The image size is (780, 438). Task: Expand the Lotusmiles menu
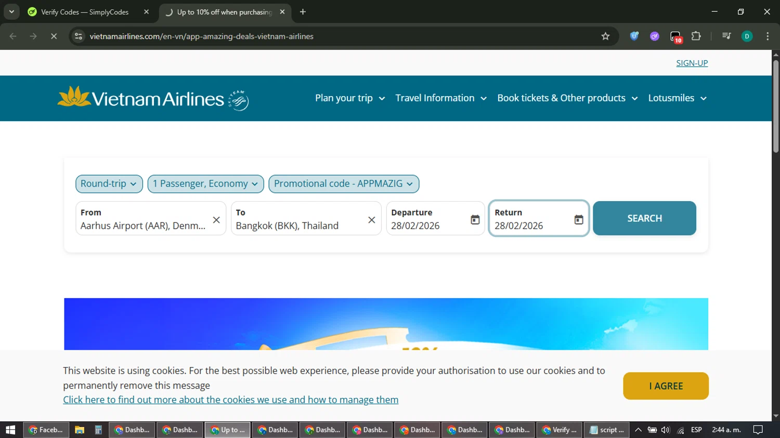677,98
